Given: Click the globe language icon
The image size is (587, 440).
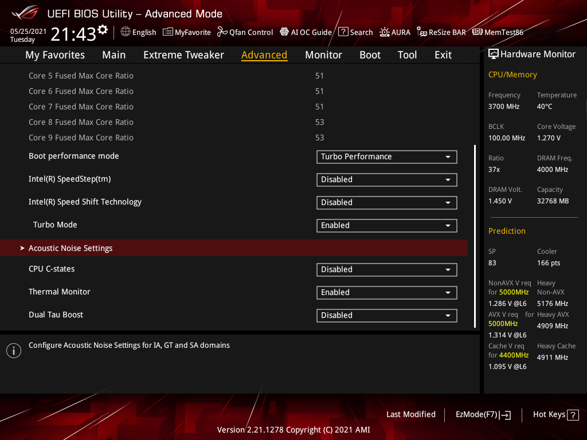Looking at the screenshot, I should [x=126, y=32].
